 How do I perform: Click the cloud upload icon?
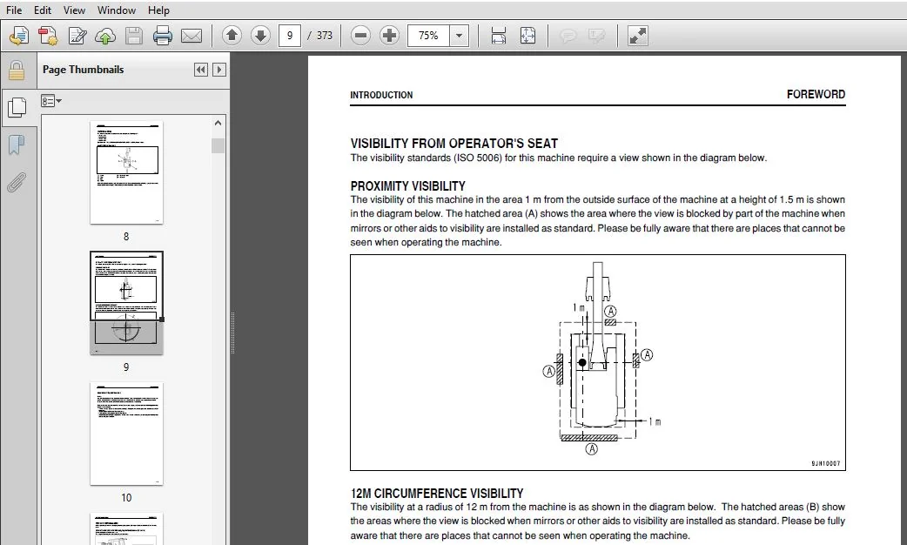pos(104,36)
